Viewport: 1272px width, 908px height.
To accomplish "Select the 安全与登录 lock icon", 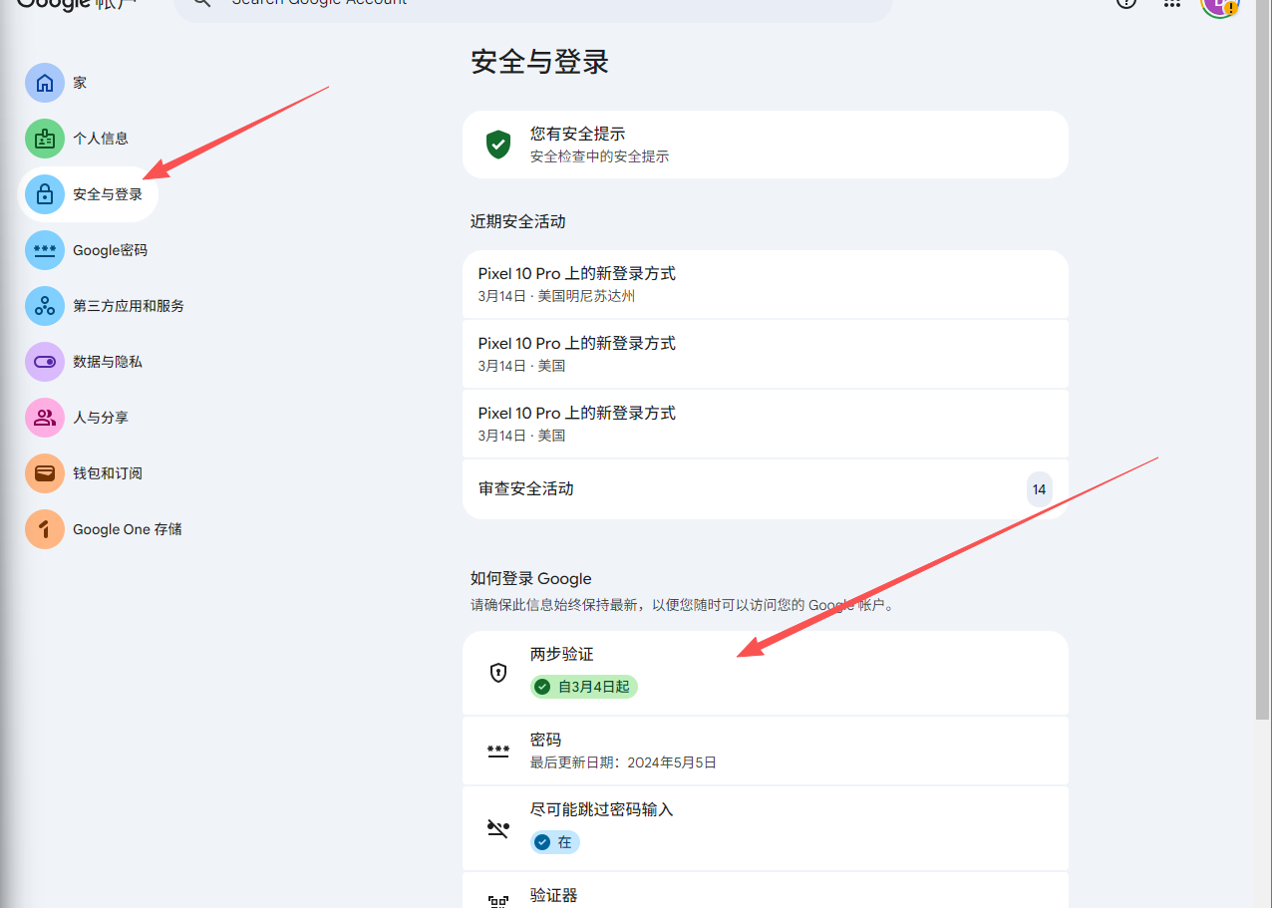I will (x=45, y=194).
